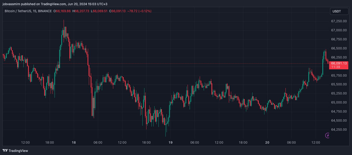This screenshot has height=155, width=352.
Task: Click the close value C66,091.13
Action: (117, 11)
